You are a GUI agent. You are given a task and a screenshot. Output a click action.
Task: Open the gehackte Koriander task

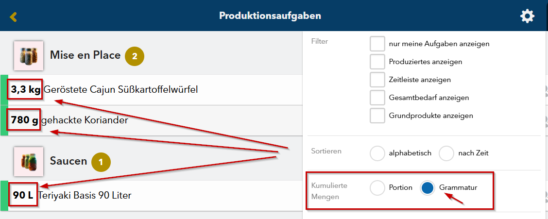(x=85, y=120)
